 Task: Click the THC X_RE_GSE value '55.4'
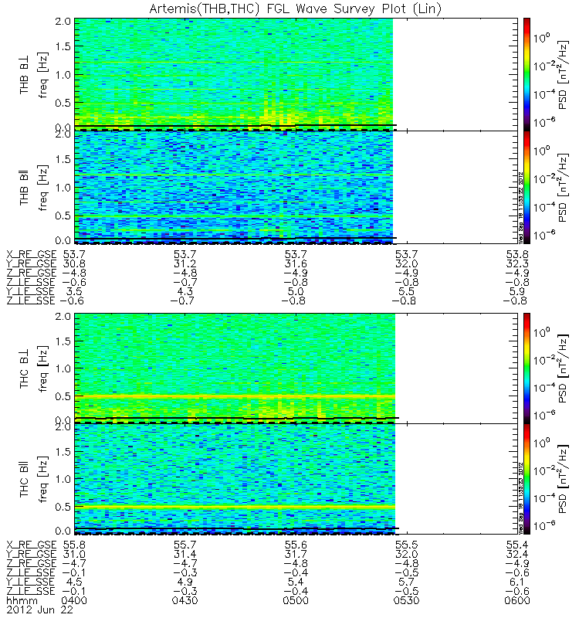coord(517,545)
